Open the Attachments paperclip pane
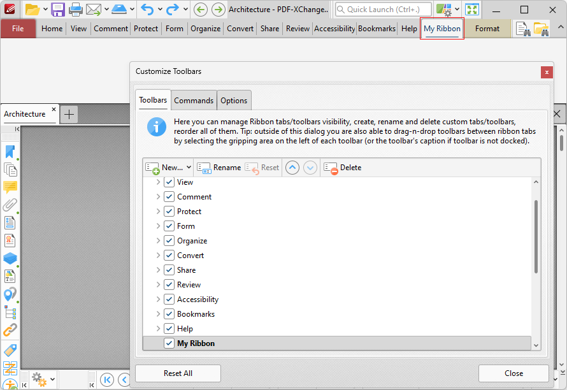This screenshot has height=390, width=567. pos(10,205)
